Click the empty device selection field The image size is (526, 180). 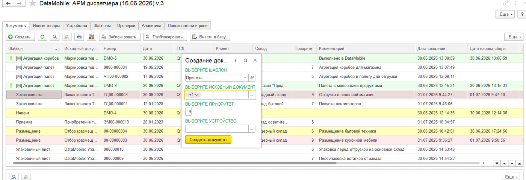[x=217, y=129]
